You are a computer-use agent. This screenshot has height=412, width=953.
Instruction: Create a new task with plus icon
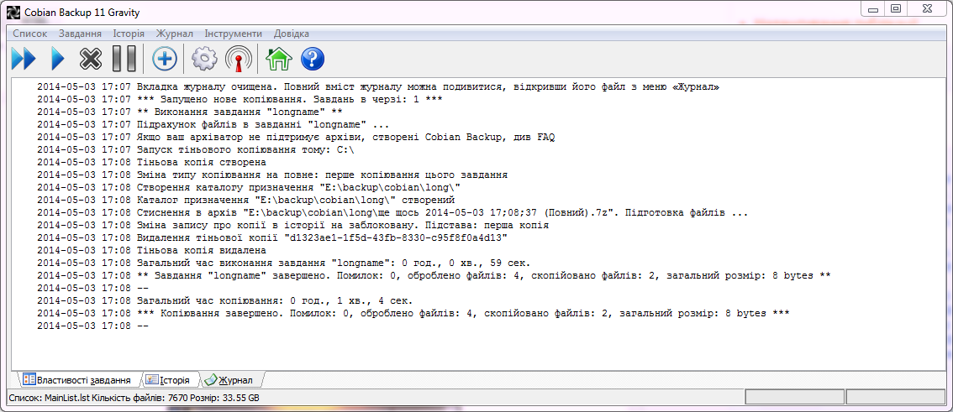[164, 59]
